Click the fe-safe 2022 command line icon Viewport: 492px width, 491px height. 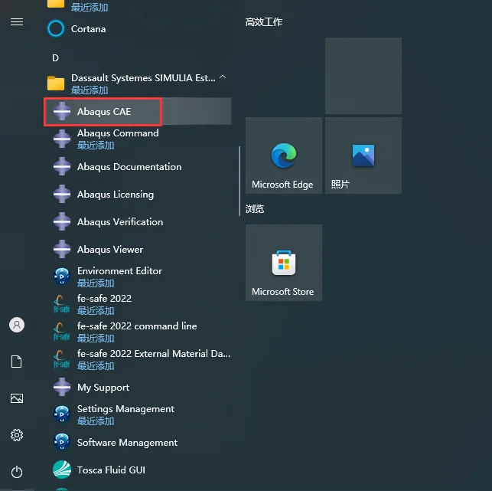(x=61, y=332)
